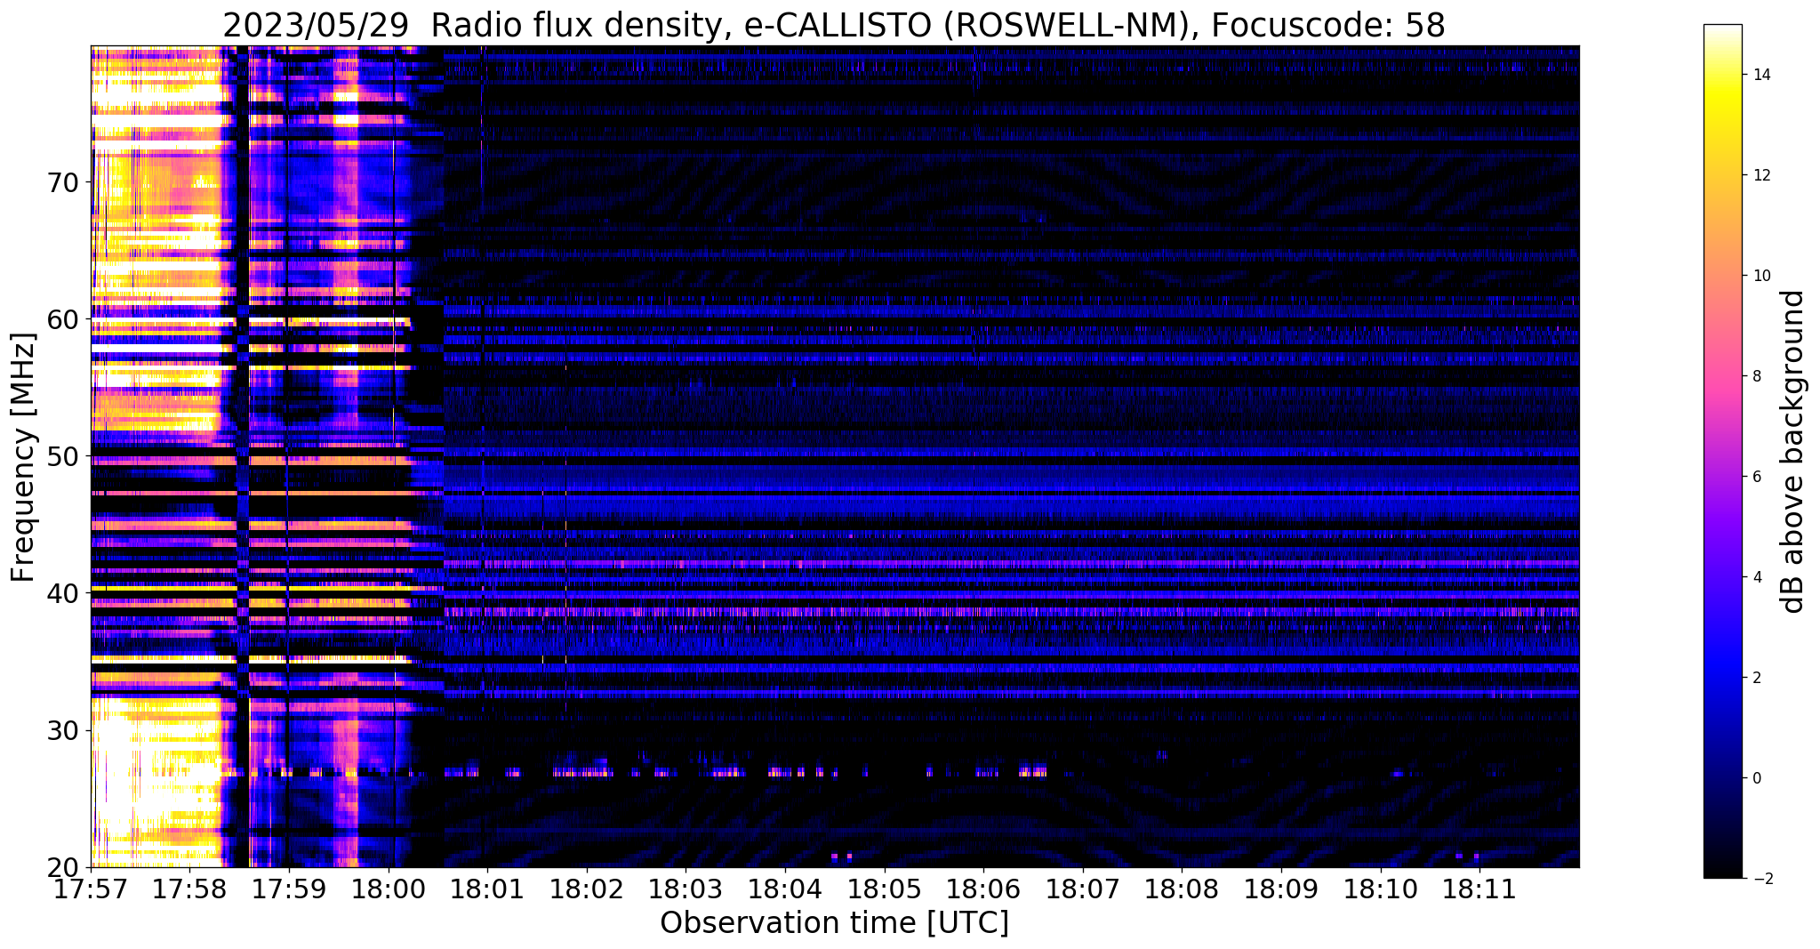Click the 20 MHz frequency tick label

[x=61, y=867]
